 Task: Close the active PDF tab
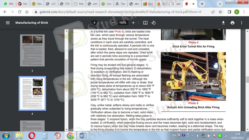(x=193, y=4)
